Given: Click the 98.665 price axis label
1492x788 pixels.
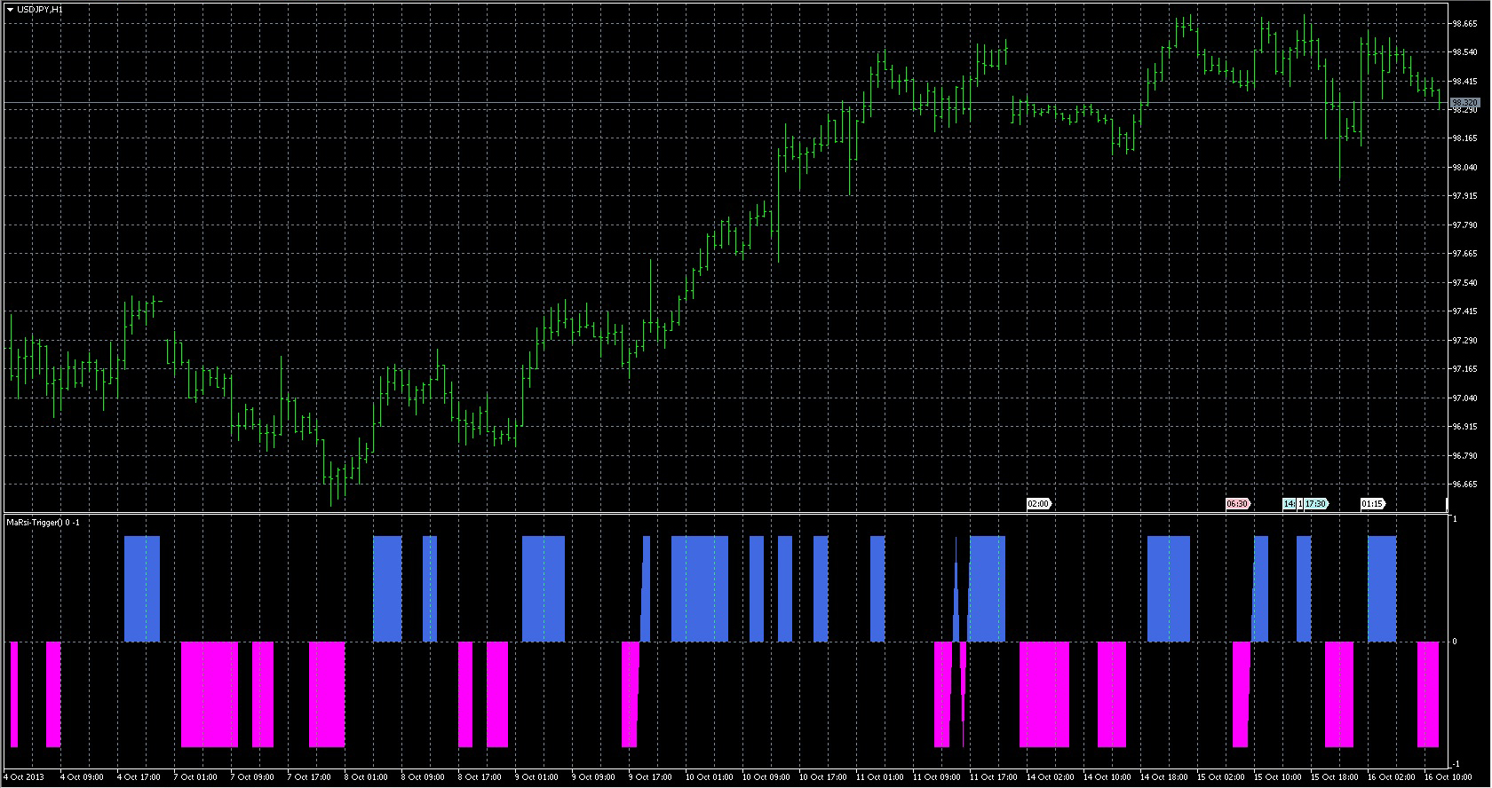Looking at the screenshot, I should click(1464, 24).
